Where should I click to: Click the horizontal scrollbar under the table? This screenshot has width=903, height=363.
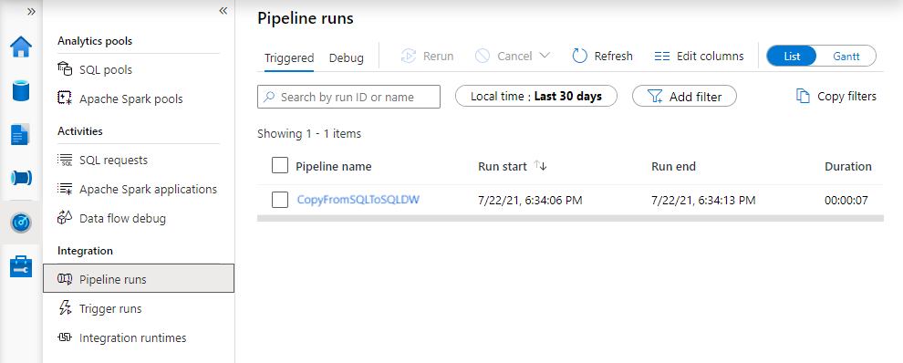[570, 218]
